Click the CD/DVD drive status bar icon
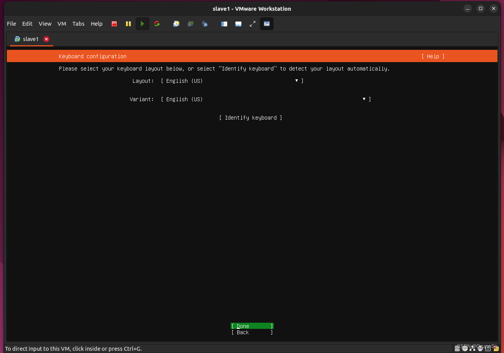 pyautogui.click(x=465, y=348)
